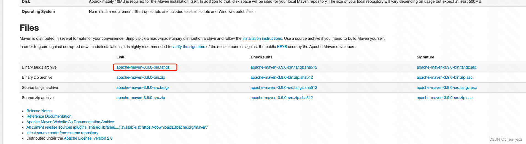Open the Reference Documentation link
The width and height of the screenshot is (526, 144).
point(49,116)
